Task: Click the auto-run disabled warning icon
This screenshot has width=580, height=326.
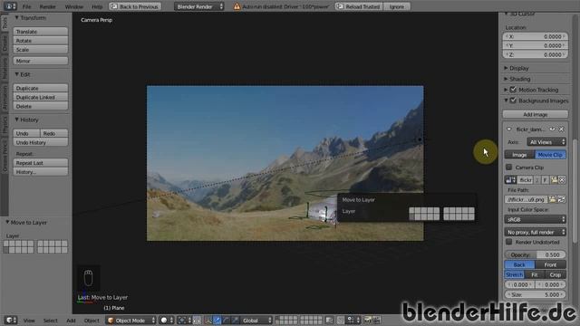Action: coord(237,6)
